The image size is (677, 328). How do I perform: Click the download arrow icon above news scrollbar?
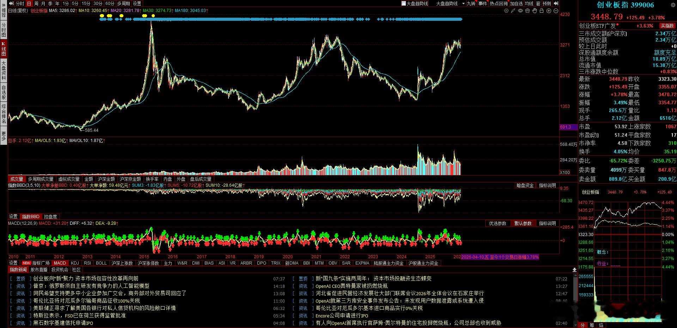click(574, 270)
